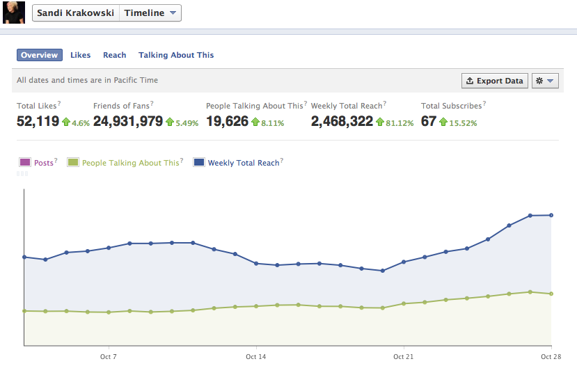Open the gear settings dropdown
Screen dimensions: 577x366
(545, 81)
